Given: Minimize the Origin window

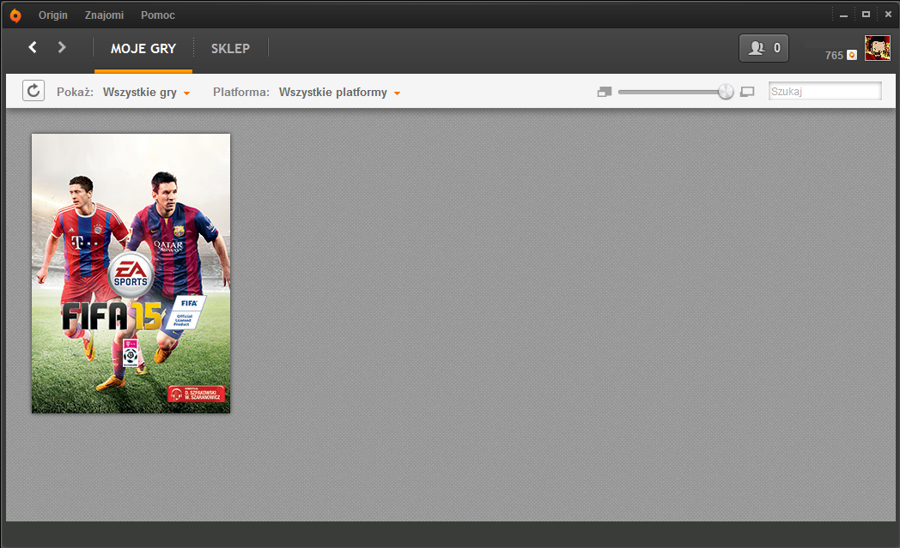Looking at the screenshot, I should click(x=843, y=15).
